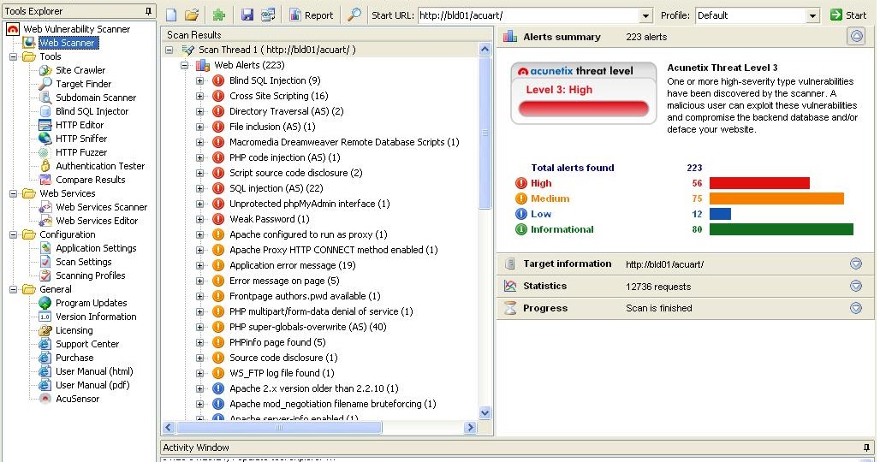Expand the Statistics section

(855, 286)
